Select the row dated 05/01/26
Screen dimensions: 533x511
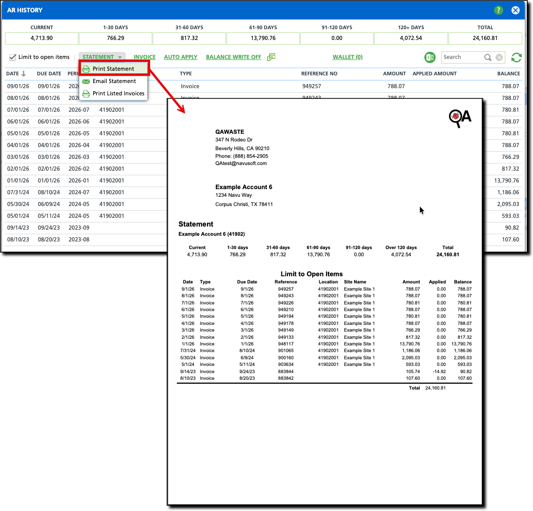pyautogui.click(x=86, y=133)
